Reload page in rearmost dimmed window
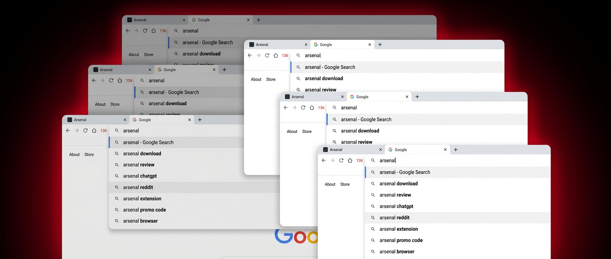611x259 pixels. 145,31
